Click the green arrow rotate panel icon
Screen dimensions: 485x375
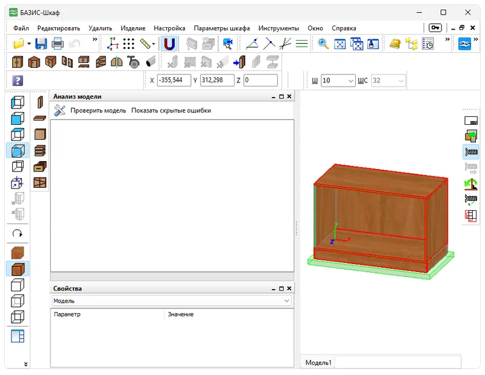point(471,184)
